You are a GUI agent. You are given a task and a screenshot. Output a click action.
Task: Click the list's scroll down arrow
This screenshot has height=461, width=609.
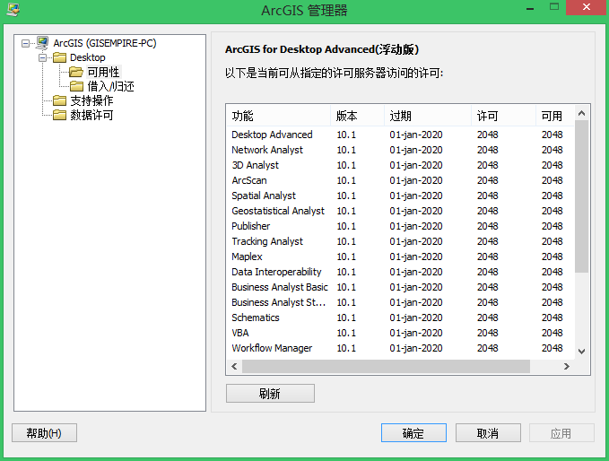pyautogui.click(x=581, y=352)
